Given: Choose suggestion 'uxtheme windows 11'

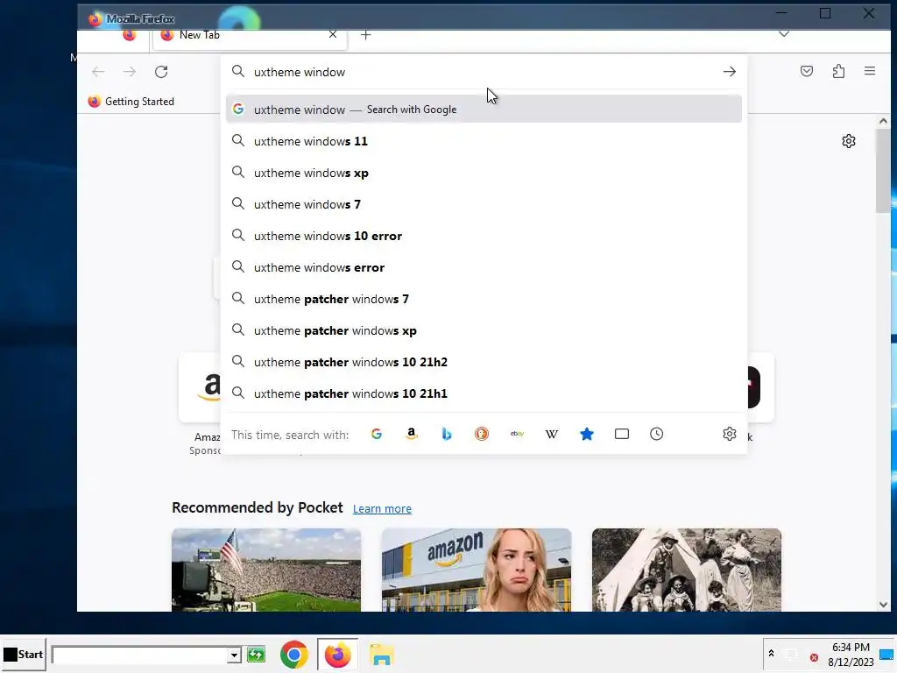Looking at the screenshot, I should pyautogui.click(x=484, y=141).
